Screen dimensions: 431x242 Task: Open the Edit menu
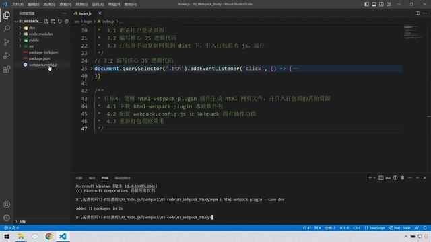tap(34, 4)
